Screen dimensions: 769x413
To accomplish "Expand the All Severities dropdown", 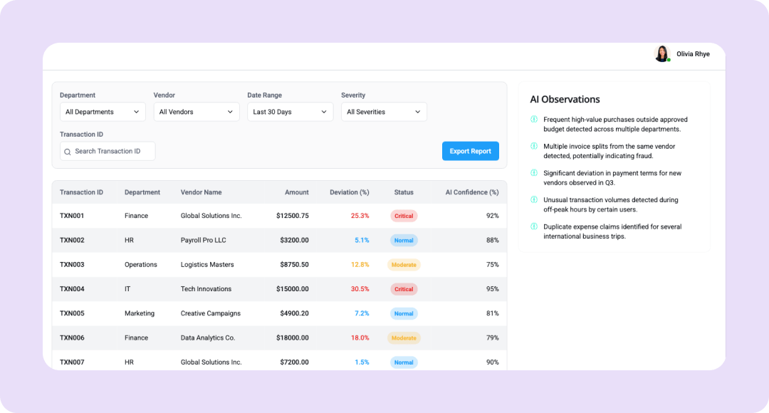I will point(384,112).
